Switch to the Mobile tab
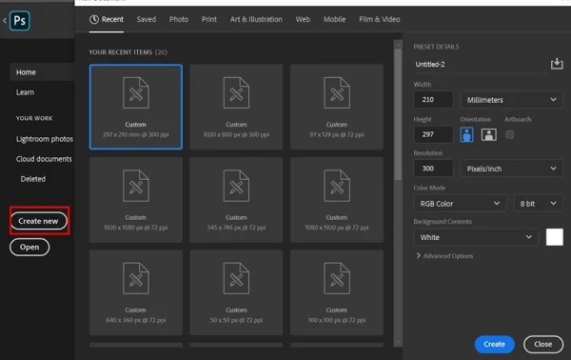 point(334,19)
